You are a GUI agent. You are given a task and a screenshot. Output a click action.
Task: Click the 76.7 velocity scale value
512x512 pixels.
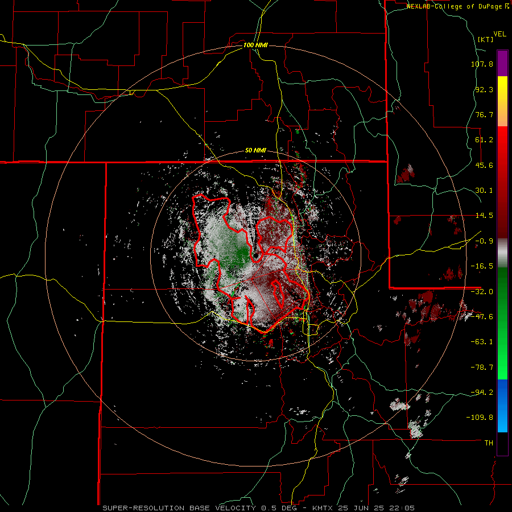tap(484, 114)
